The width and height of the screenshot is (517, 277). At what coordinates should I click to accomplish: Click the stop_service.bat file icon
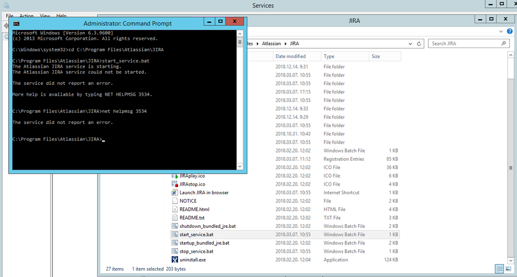point(175,251)
